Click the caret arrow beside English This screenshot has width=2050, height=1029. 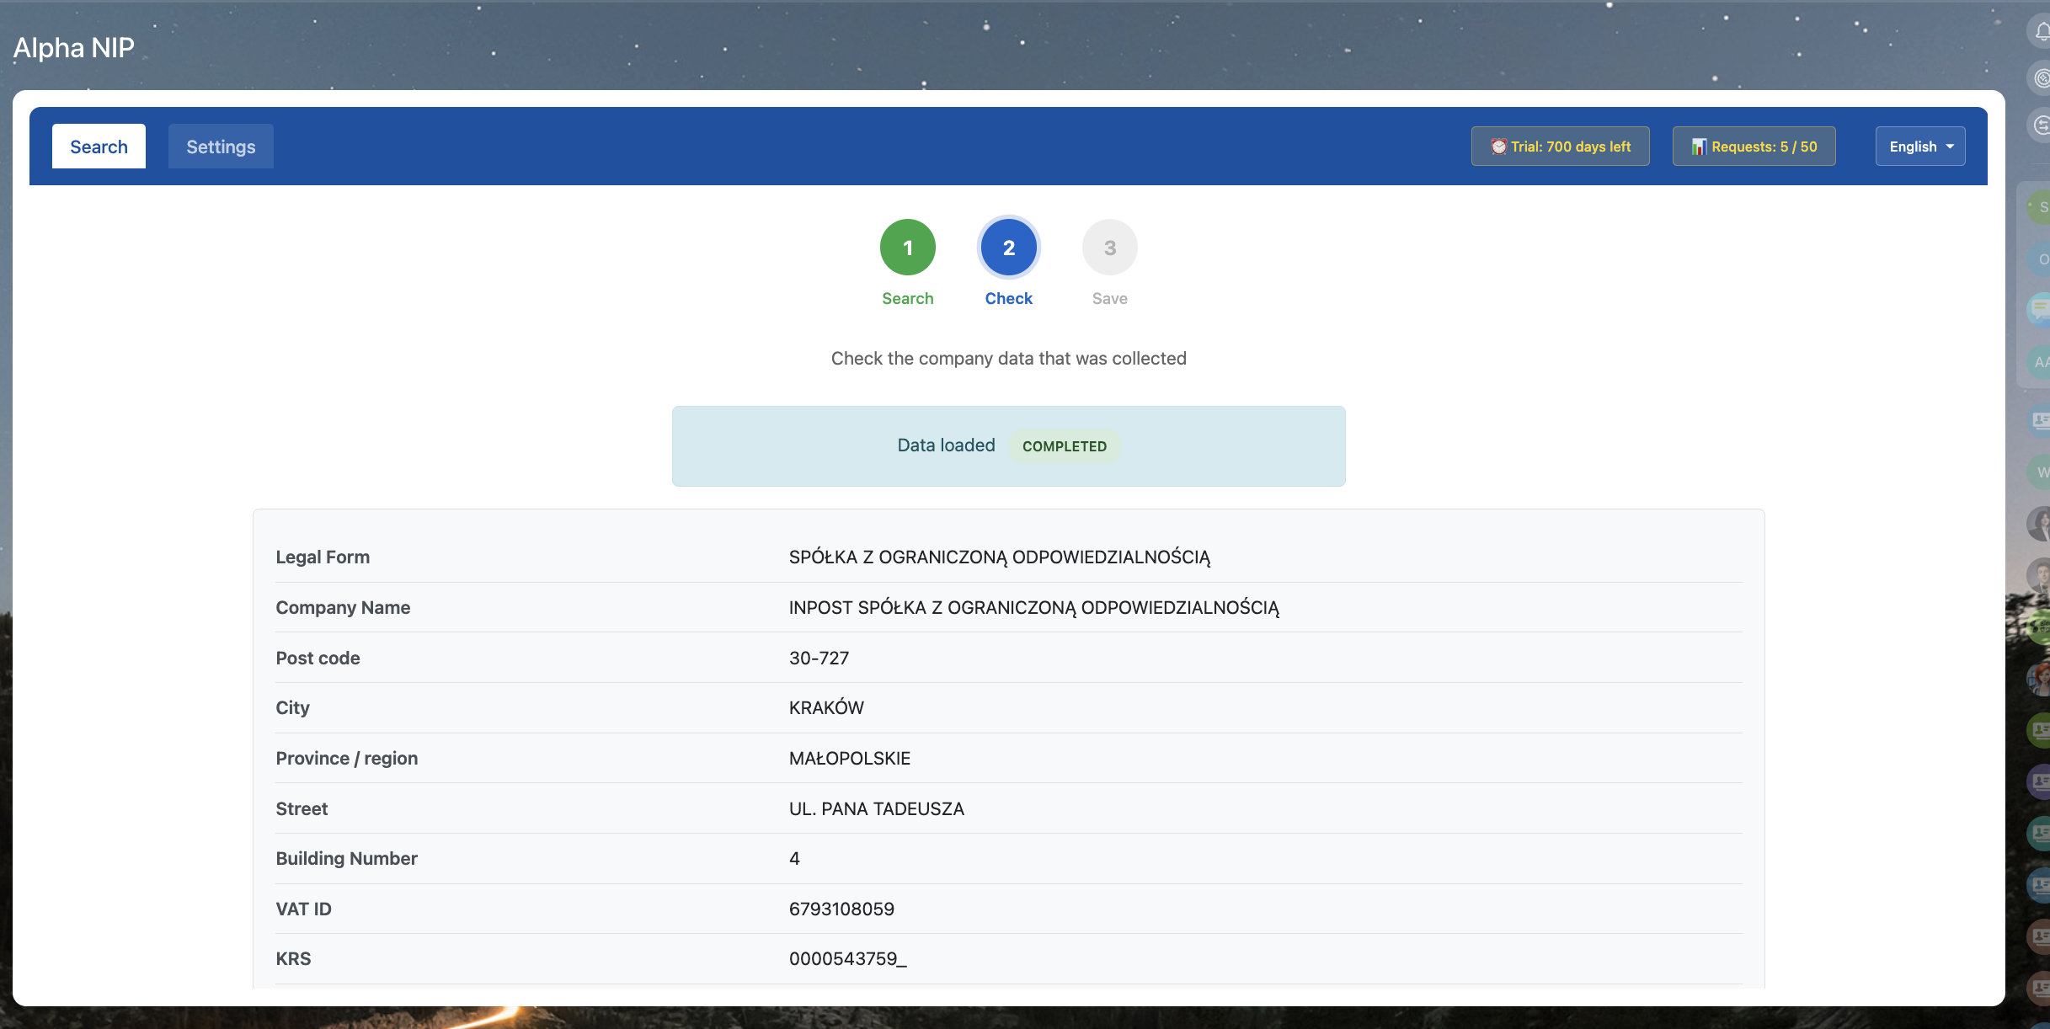coord(1950,147)
